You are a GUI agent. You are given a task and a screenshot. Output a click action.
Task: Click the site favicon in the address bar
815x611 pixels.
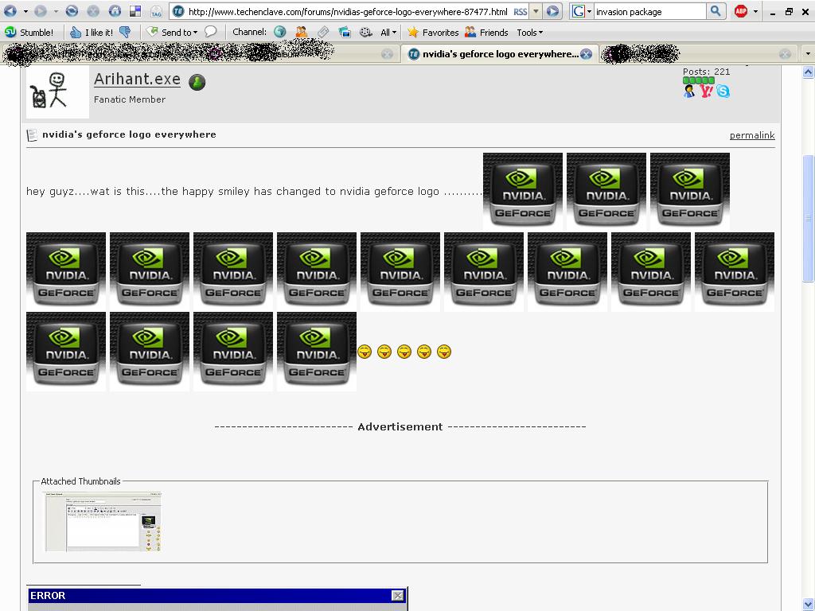pos(178,11)
